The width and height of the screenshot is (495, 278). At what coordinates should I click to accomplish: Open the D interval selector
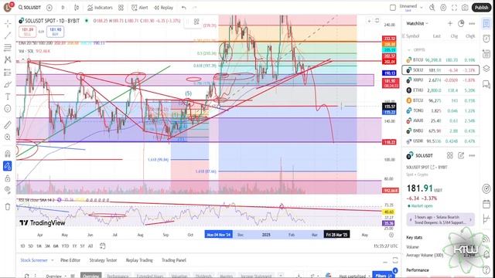click(x=63, y=7)
